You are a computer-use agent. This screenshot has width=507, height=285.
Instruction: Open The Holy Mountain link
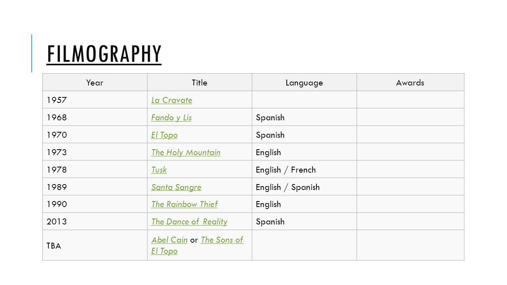pyautogui.click(x=186, y=152)
